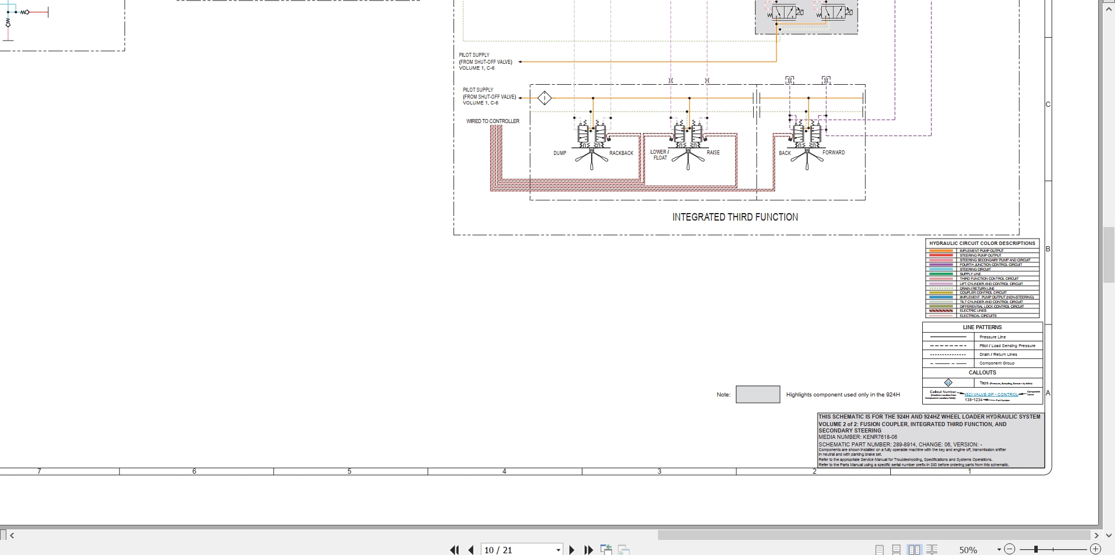
Task: Click the back/forward joystick symbol
Action: click(807, 158)
